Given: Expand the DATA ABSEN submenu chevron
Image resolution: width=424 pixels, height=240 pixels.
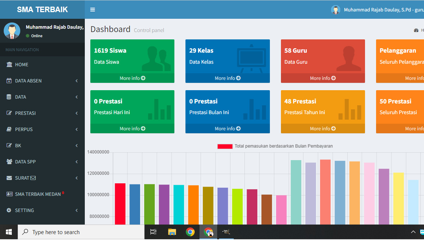Looking at the screenshot, I should pyautogui.click(x=77, y=81).
